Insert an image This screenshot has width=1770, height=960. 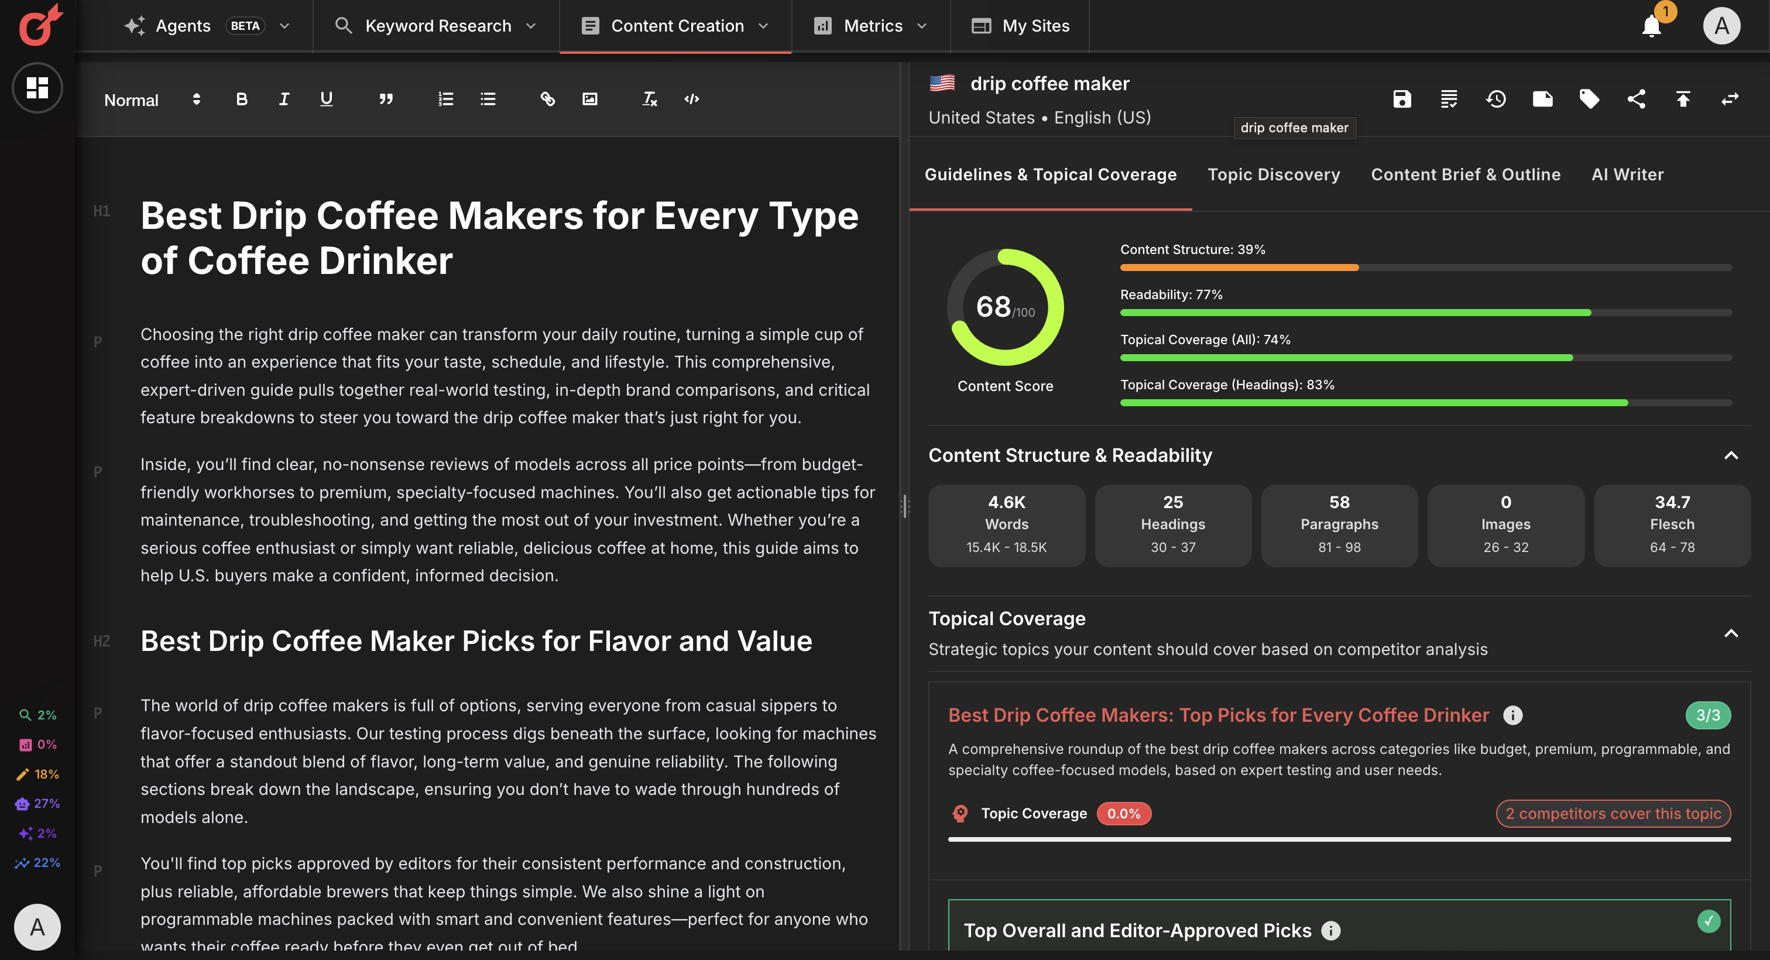pos(589,99)
